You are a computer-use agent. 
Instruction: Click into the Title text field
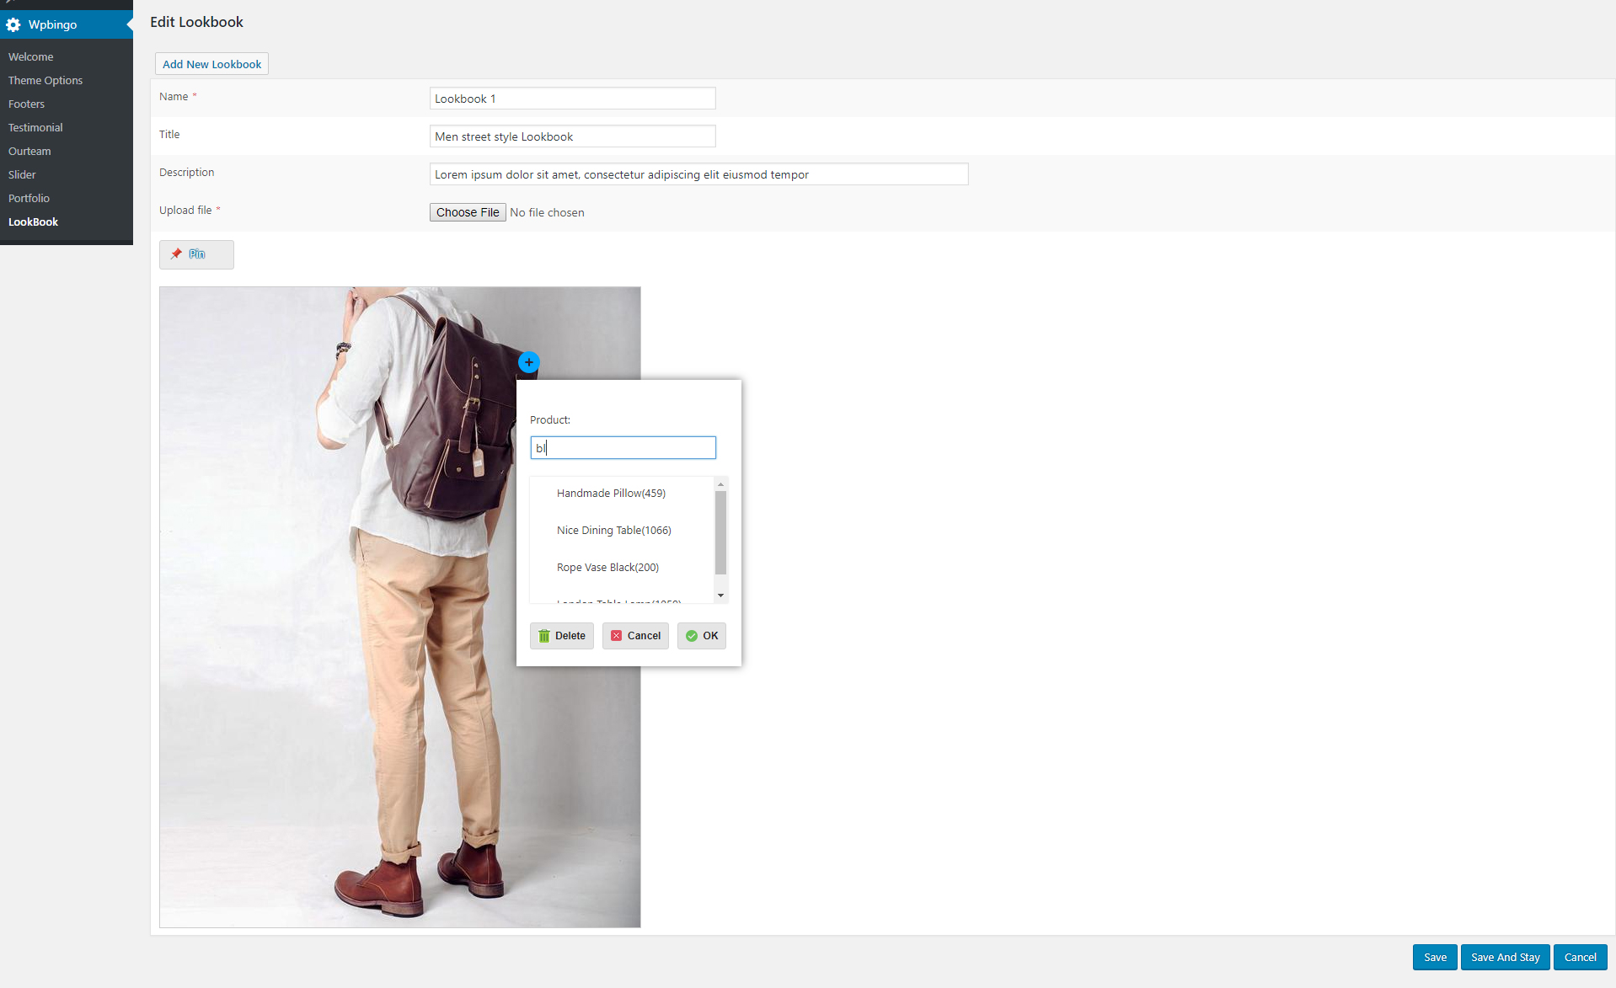click(x=572, y=136)
